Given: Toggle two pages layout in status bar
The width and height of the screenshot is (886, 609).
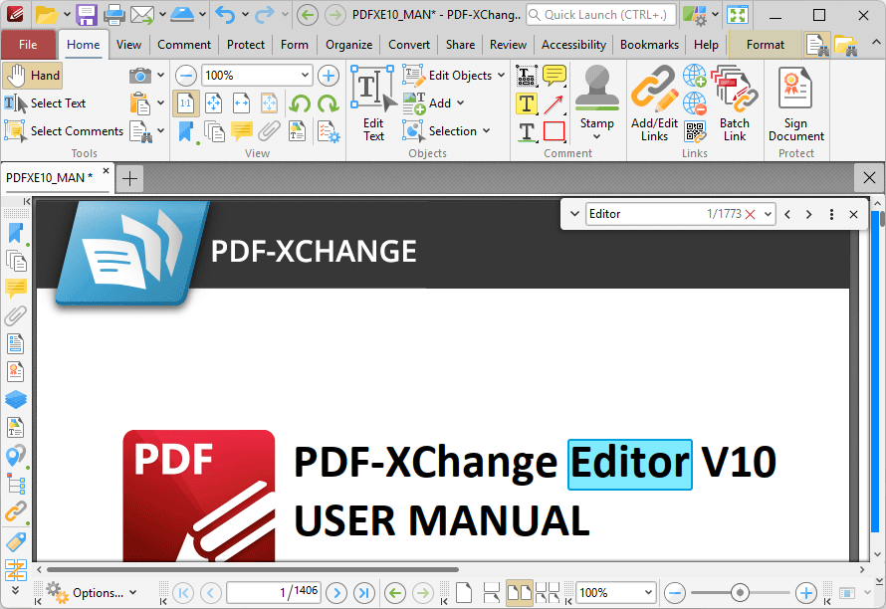Looking at the screenshot, I should (520, 593).
